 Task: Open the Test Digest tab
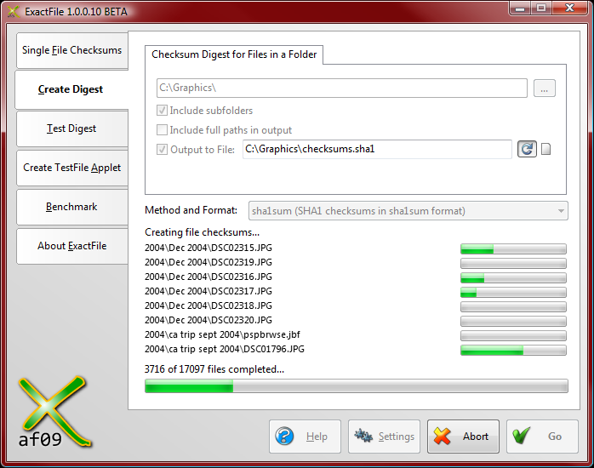coord(72,128)
